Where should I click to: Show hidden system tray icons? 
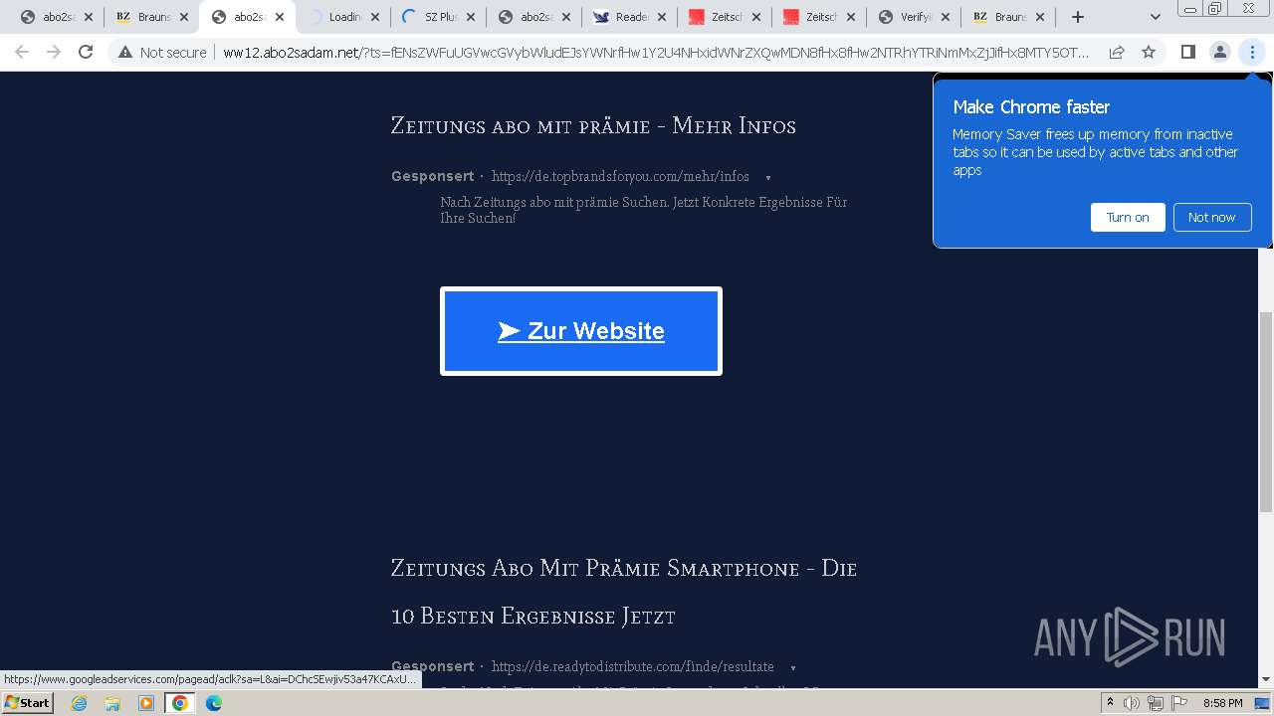pos(1111,703)
